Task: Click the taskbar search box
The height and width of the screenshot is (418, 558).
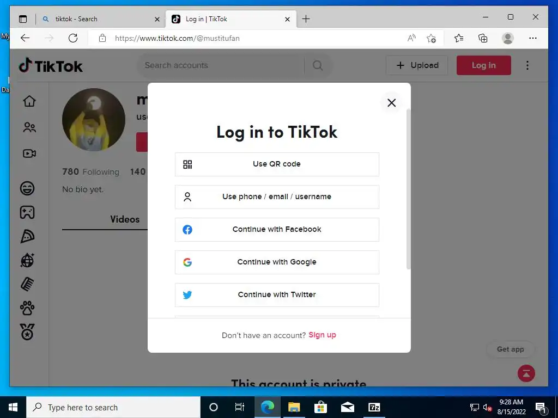Action: coord(113,407)
